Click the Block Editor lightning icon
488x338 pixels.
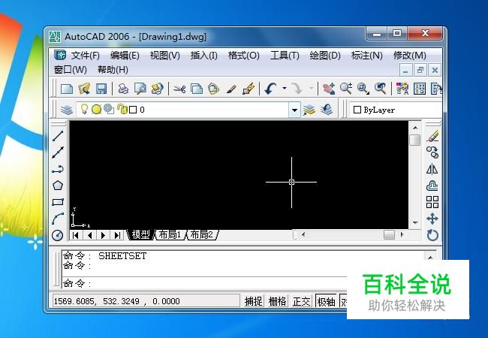click(249, 89)
